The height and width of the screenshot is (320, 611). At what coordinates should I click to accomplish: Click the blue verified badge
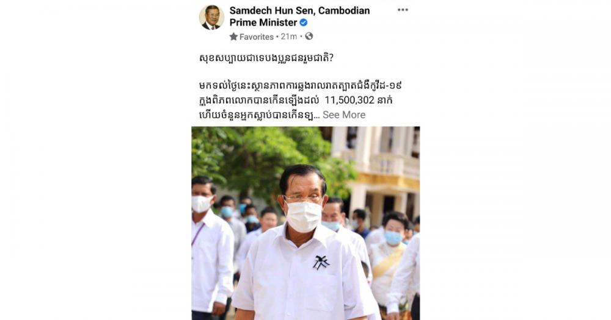pos(303,23)
